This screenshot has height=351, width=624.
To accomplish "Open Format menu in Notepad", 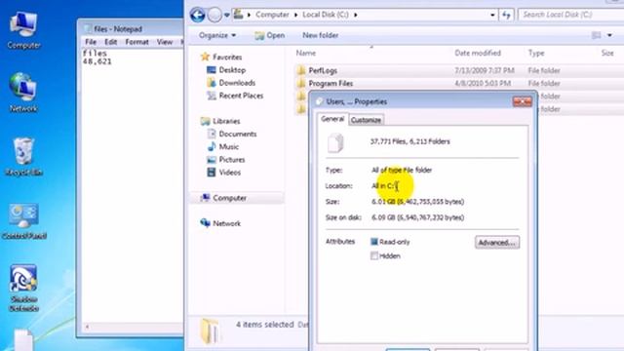I will tap(136, 42).
